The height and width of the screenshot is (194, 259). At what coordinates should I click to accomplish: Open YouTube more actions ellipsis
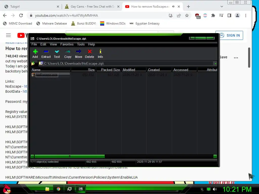coord(236,58)
